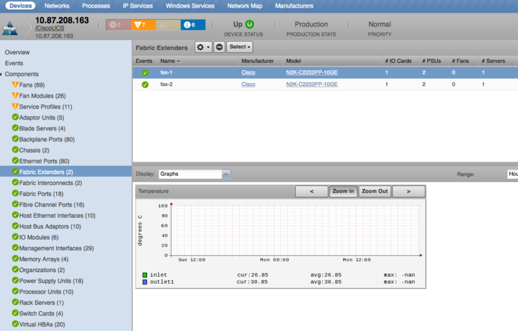Click the next (>) graph button
The width and height of the screenshot is (518, 331).
(409, 191)
